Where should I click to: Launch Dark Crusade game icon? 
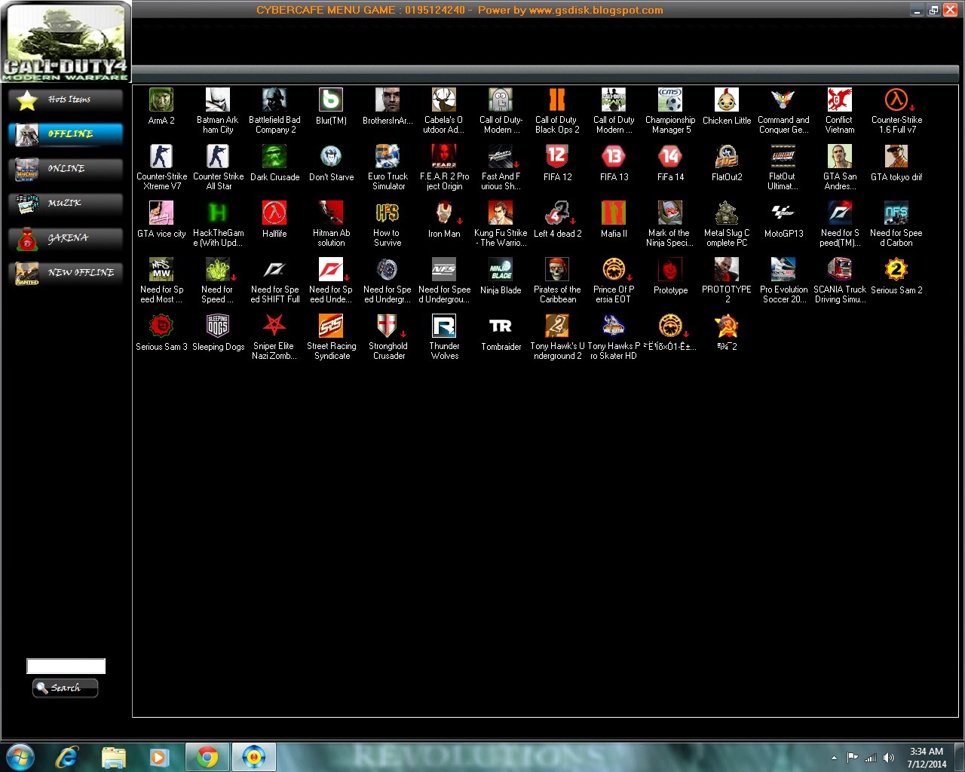tap(274, 156)
